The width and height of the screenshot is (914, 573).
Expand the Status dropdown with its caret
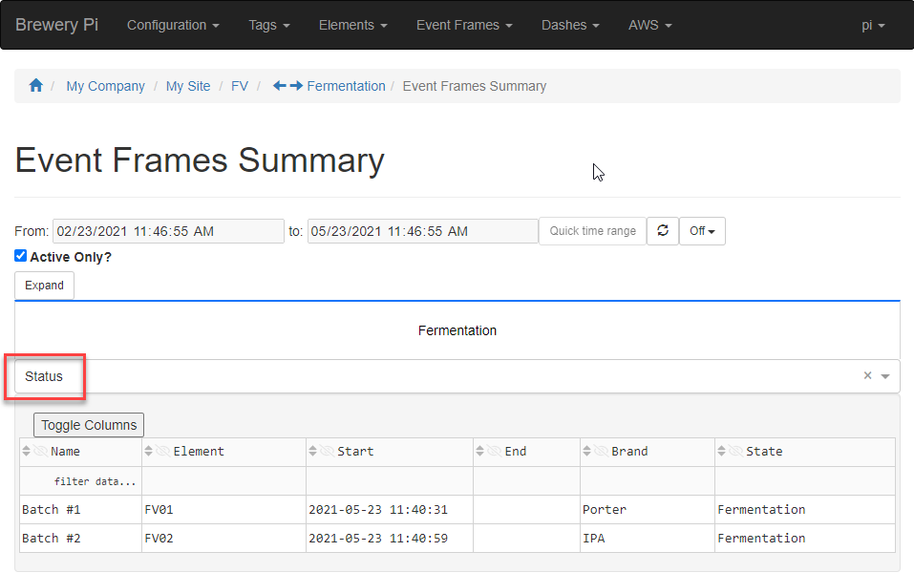(x=885, y=375)
